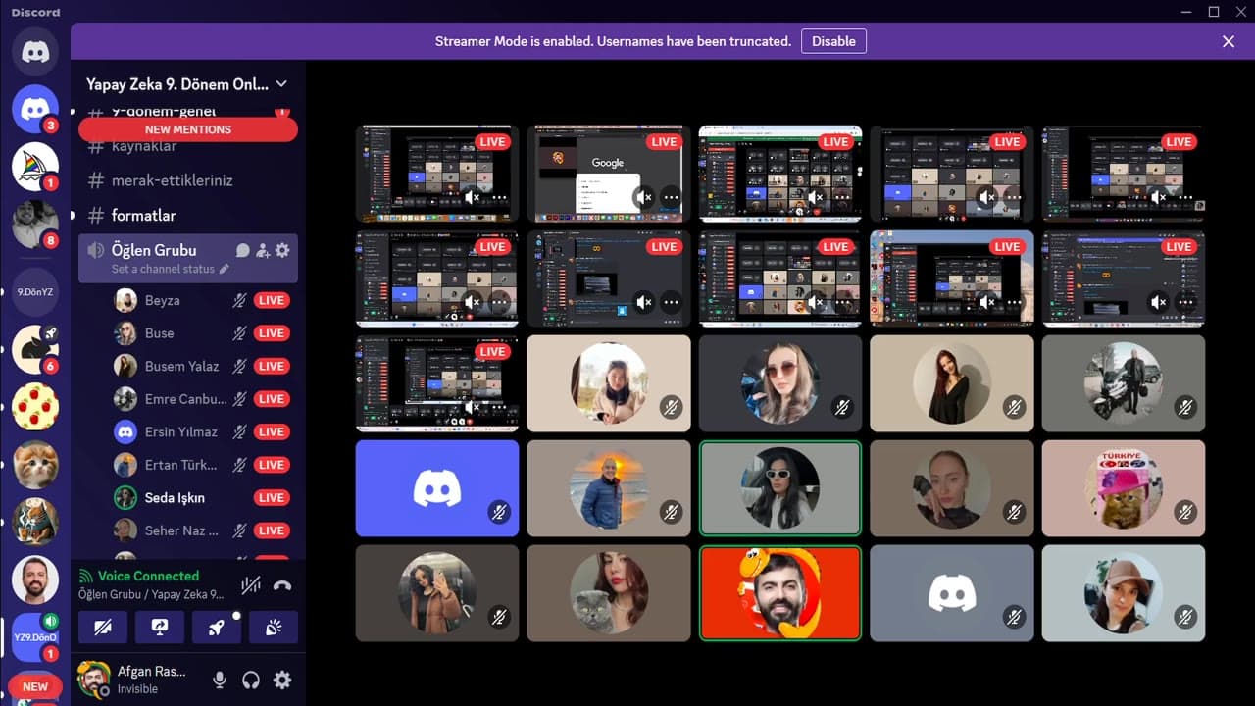This screenshot has height=706, width=1255.
Task: Toggle noise suppression in voice panel
Action: [x=251, y=585]
